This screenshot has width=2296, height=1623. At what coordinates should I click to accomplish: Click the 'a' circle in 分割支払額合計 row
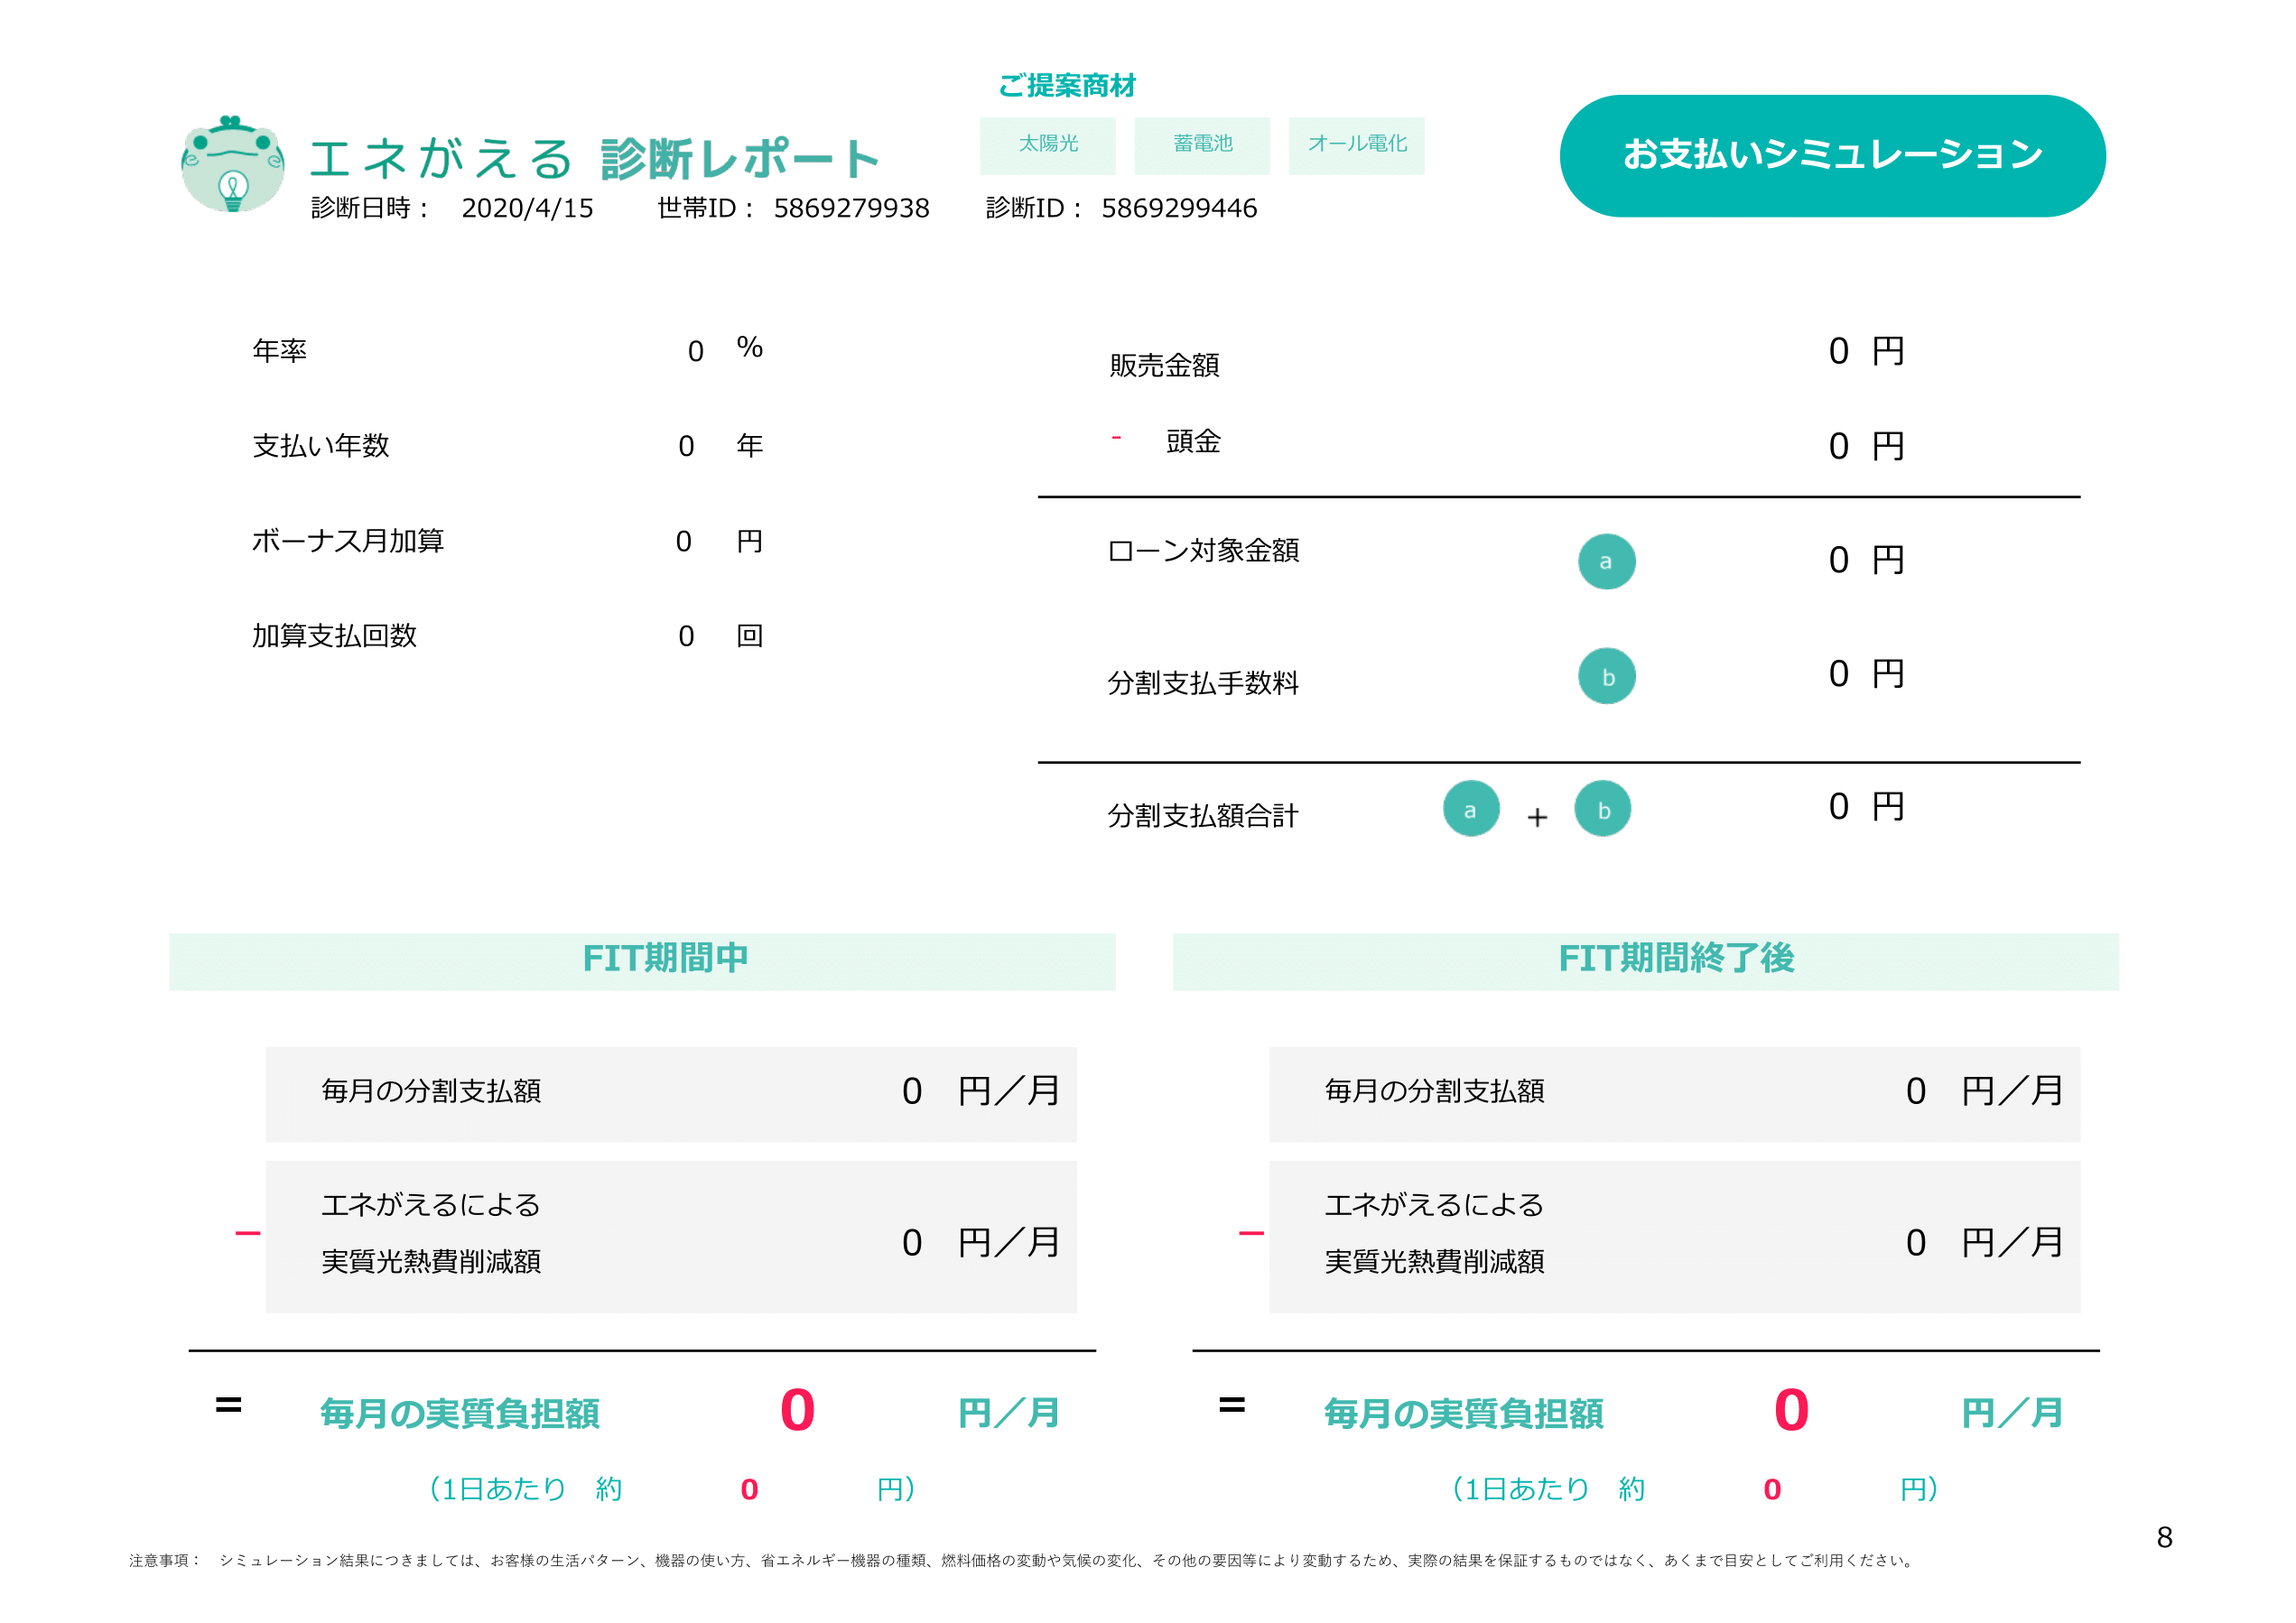tap(1471, 808)
